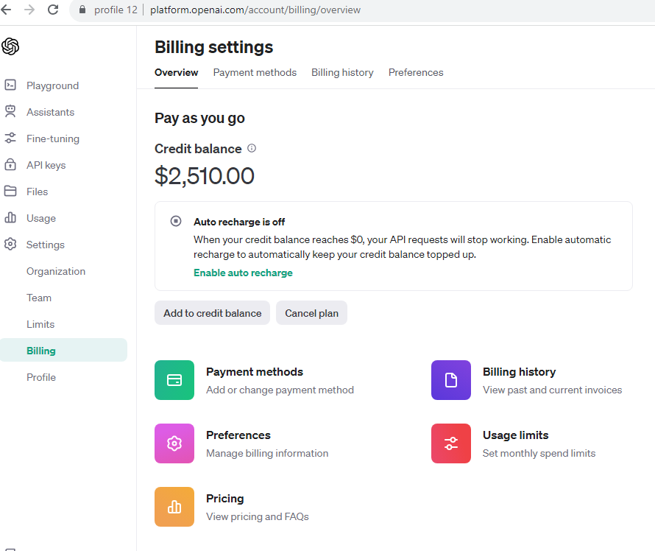Viewport: 655px width, 551px height.
Task: Click the Credit balance info icon
Action: (x=252, y=148)
